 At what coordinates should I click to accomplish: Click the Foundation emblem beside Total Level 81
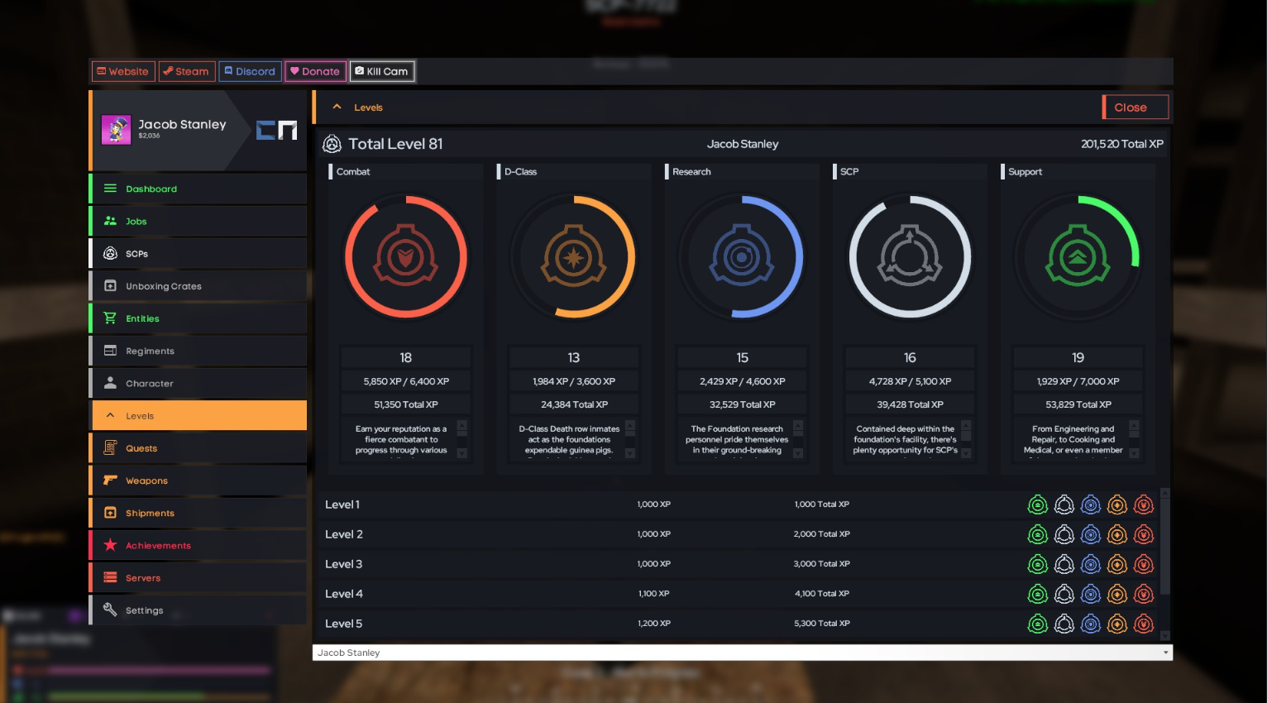[x=332, y=144]
